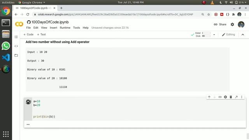Copy link to cell

click(x=220, y=97)
